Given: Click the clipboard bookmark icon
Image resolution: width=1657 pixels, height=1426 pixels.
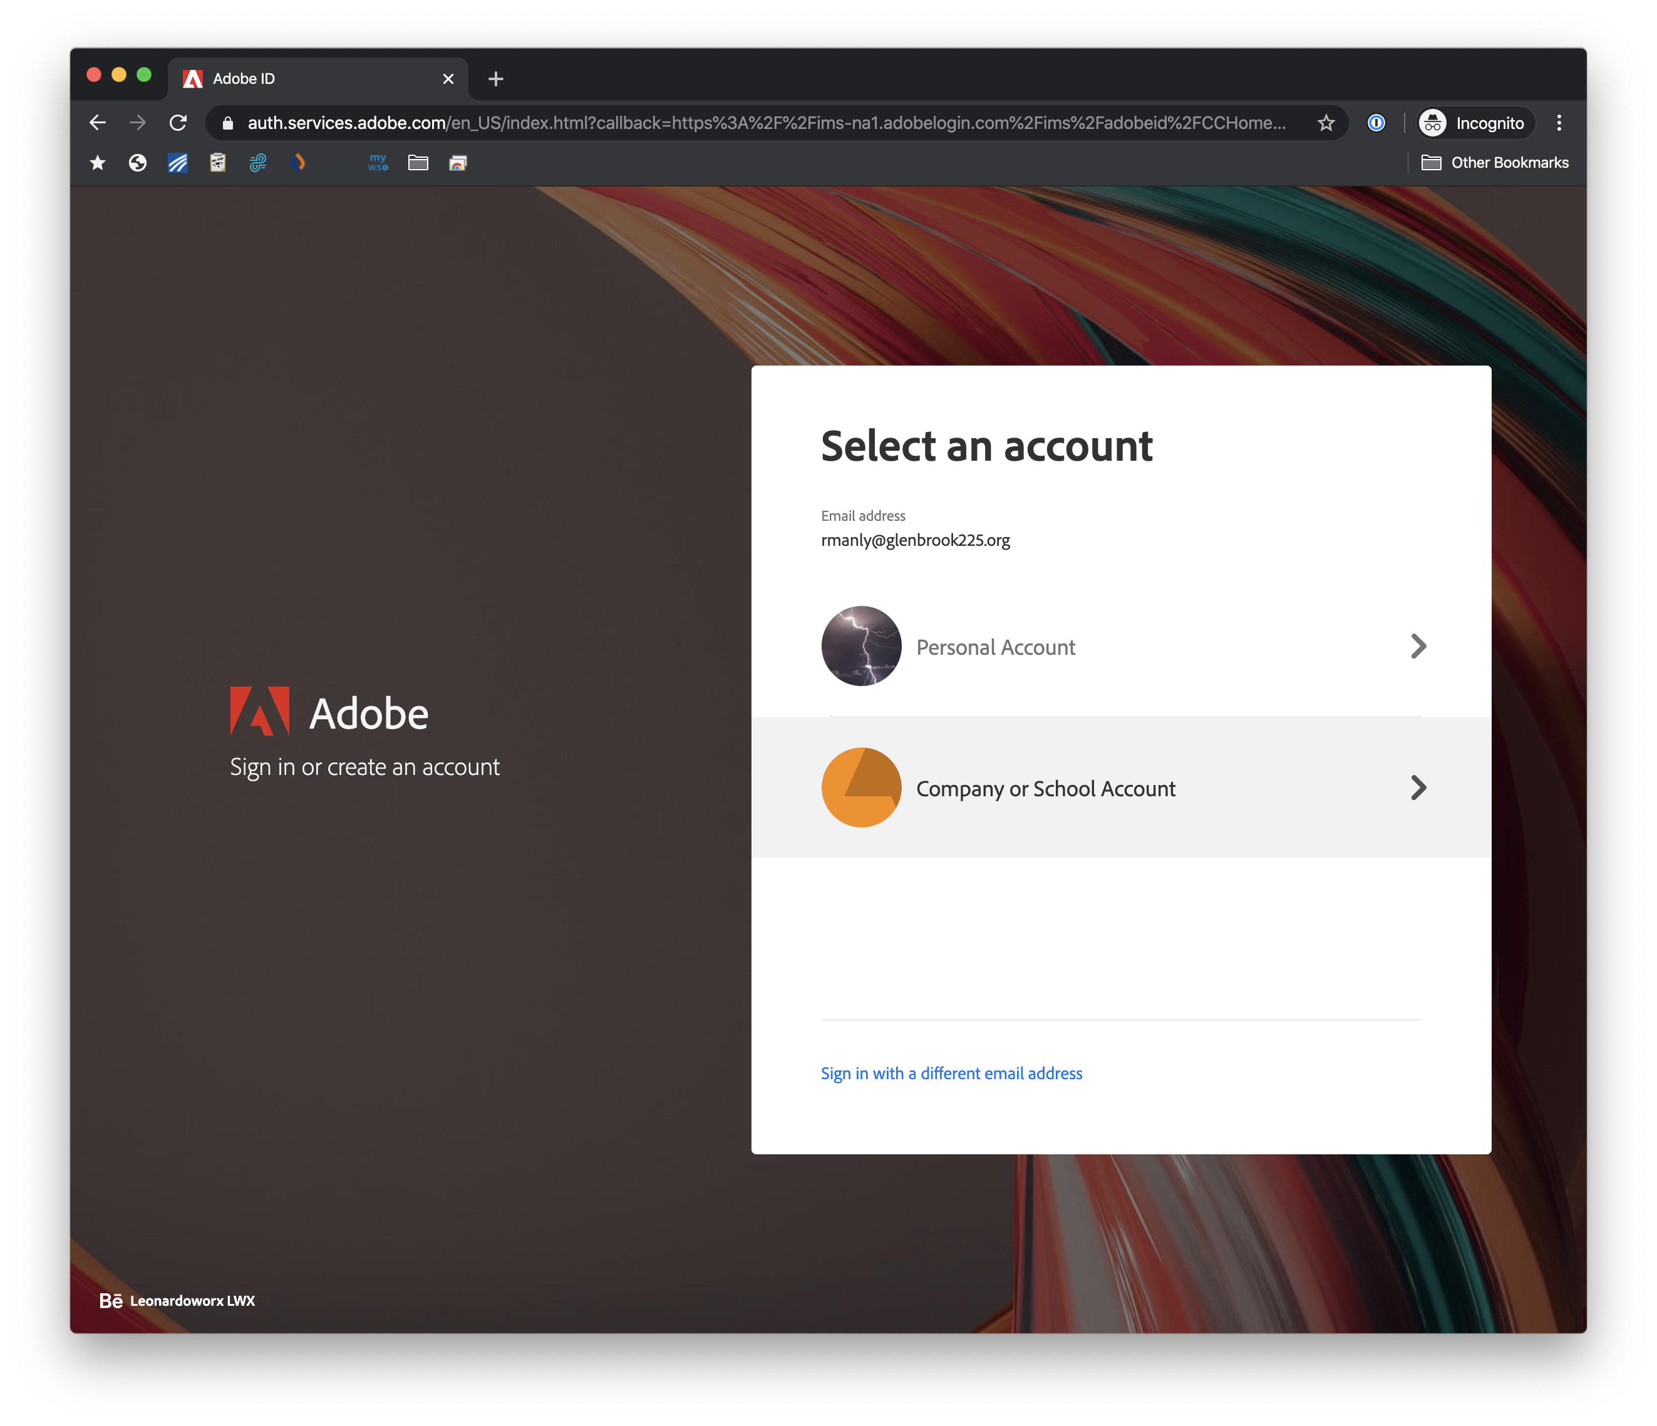Looking at the screenshot, I should pos(217,163).
